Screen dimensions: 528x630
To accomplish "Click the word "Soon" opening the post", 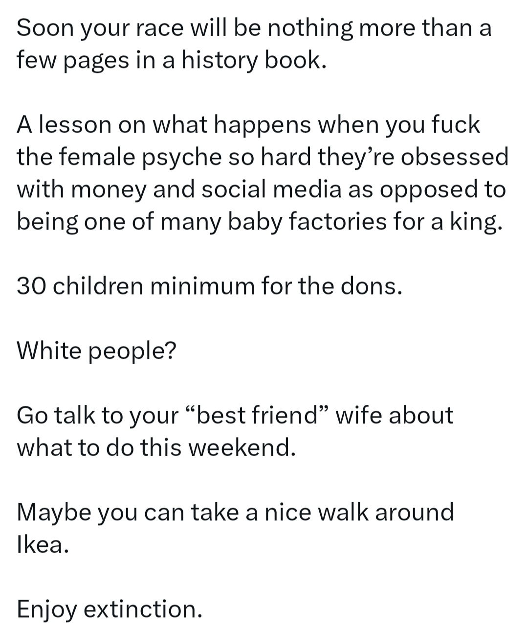I will 44,28.
